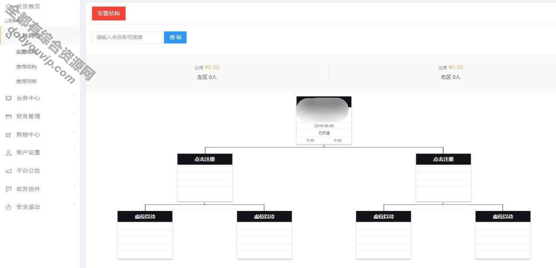The height and width of the screenshot is (268, 556).
Task: Click the member account search input field
Action: pyautogui.click(x=128, y=38)
